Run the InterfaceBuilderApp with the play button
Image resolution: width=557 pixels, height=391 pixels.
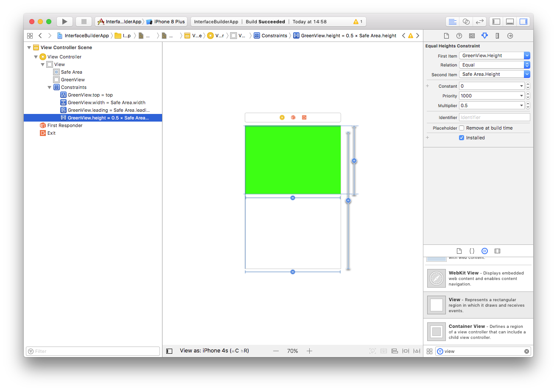tap(64, 21)
